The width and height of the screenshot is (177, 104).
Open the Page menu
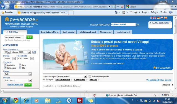coord(145,12)
